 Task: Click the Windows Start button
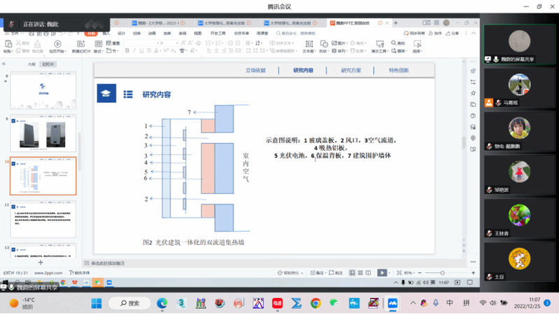(97, 304)
